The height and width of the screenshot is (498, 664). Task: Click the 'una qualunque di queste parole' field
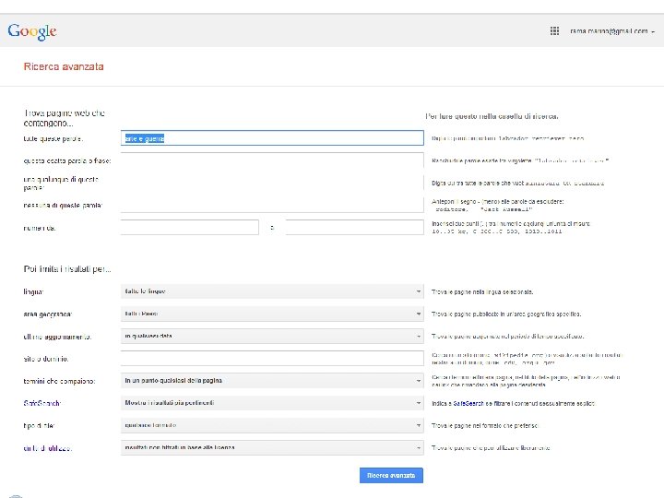point(272,183)
